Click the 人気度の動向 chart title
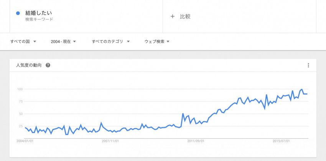326x161 pixels. (29, 65)
